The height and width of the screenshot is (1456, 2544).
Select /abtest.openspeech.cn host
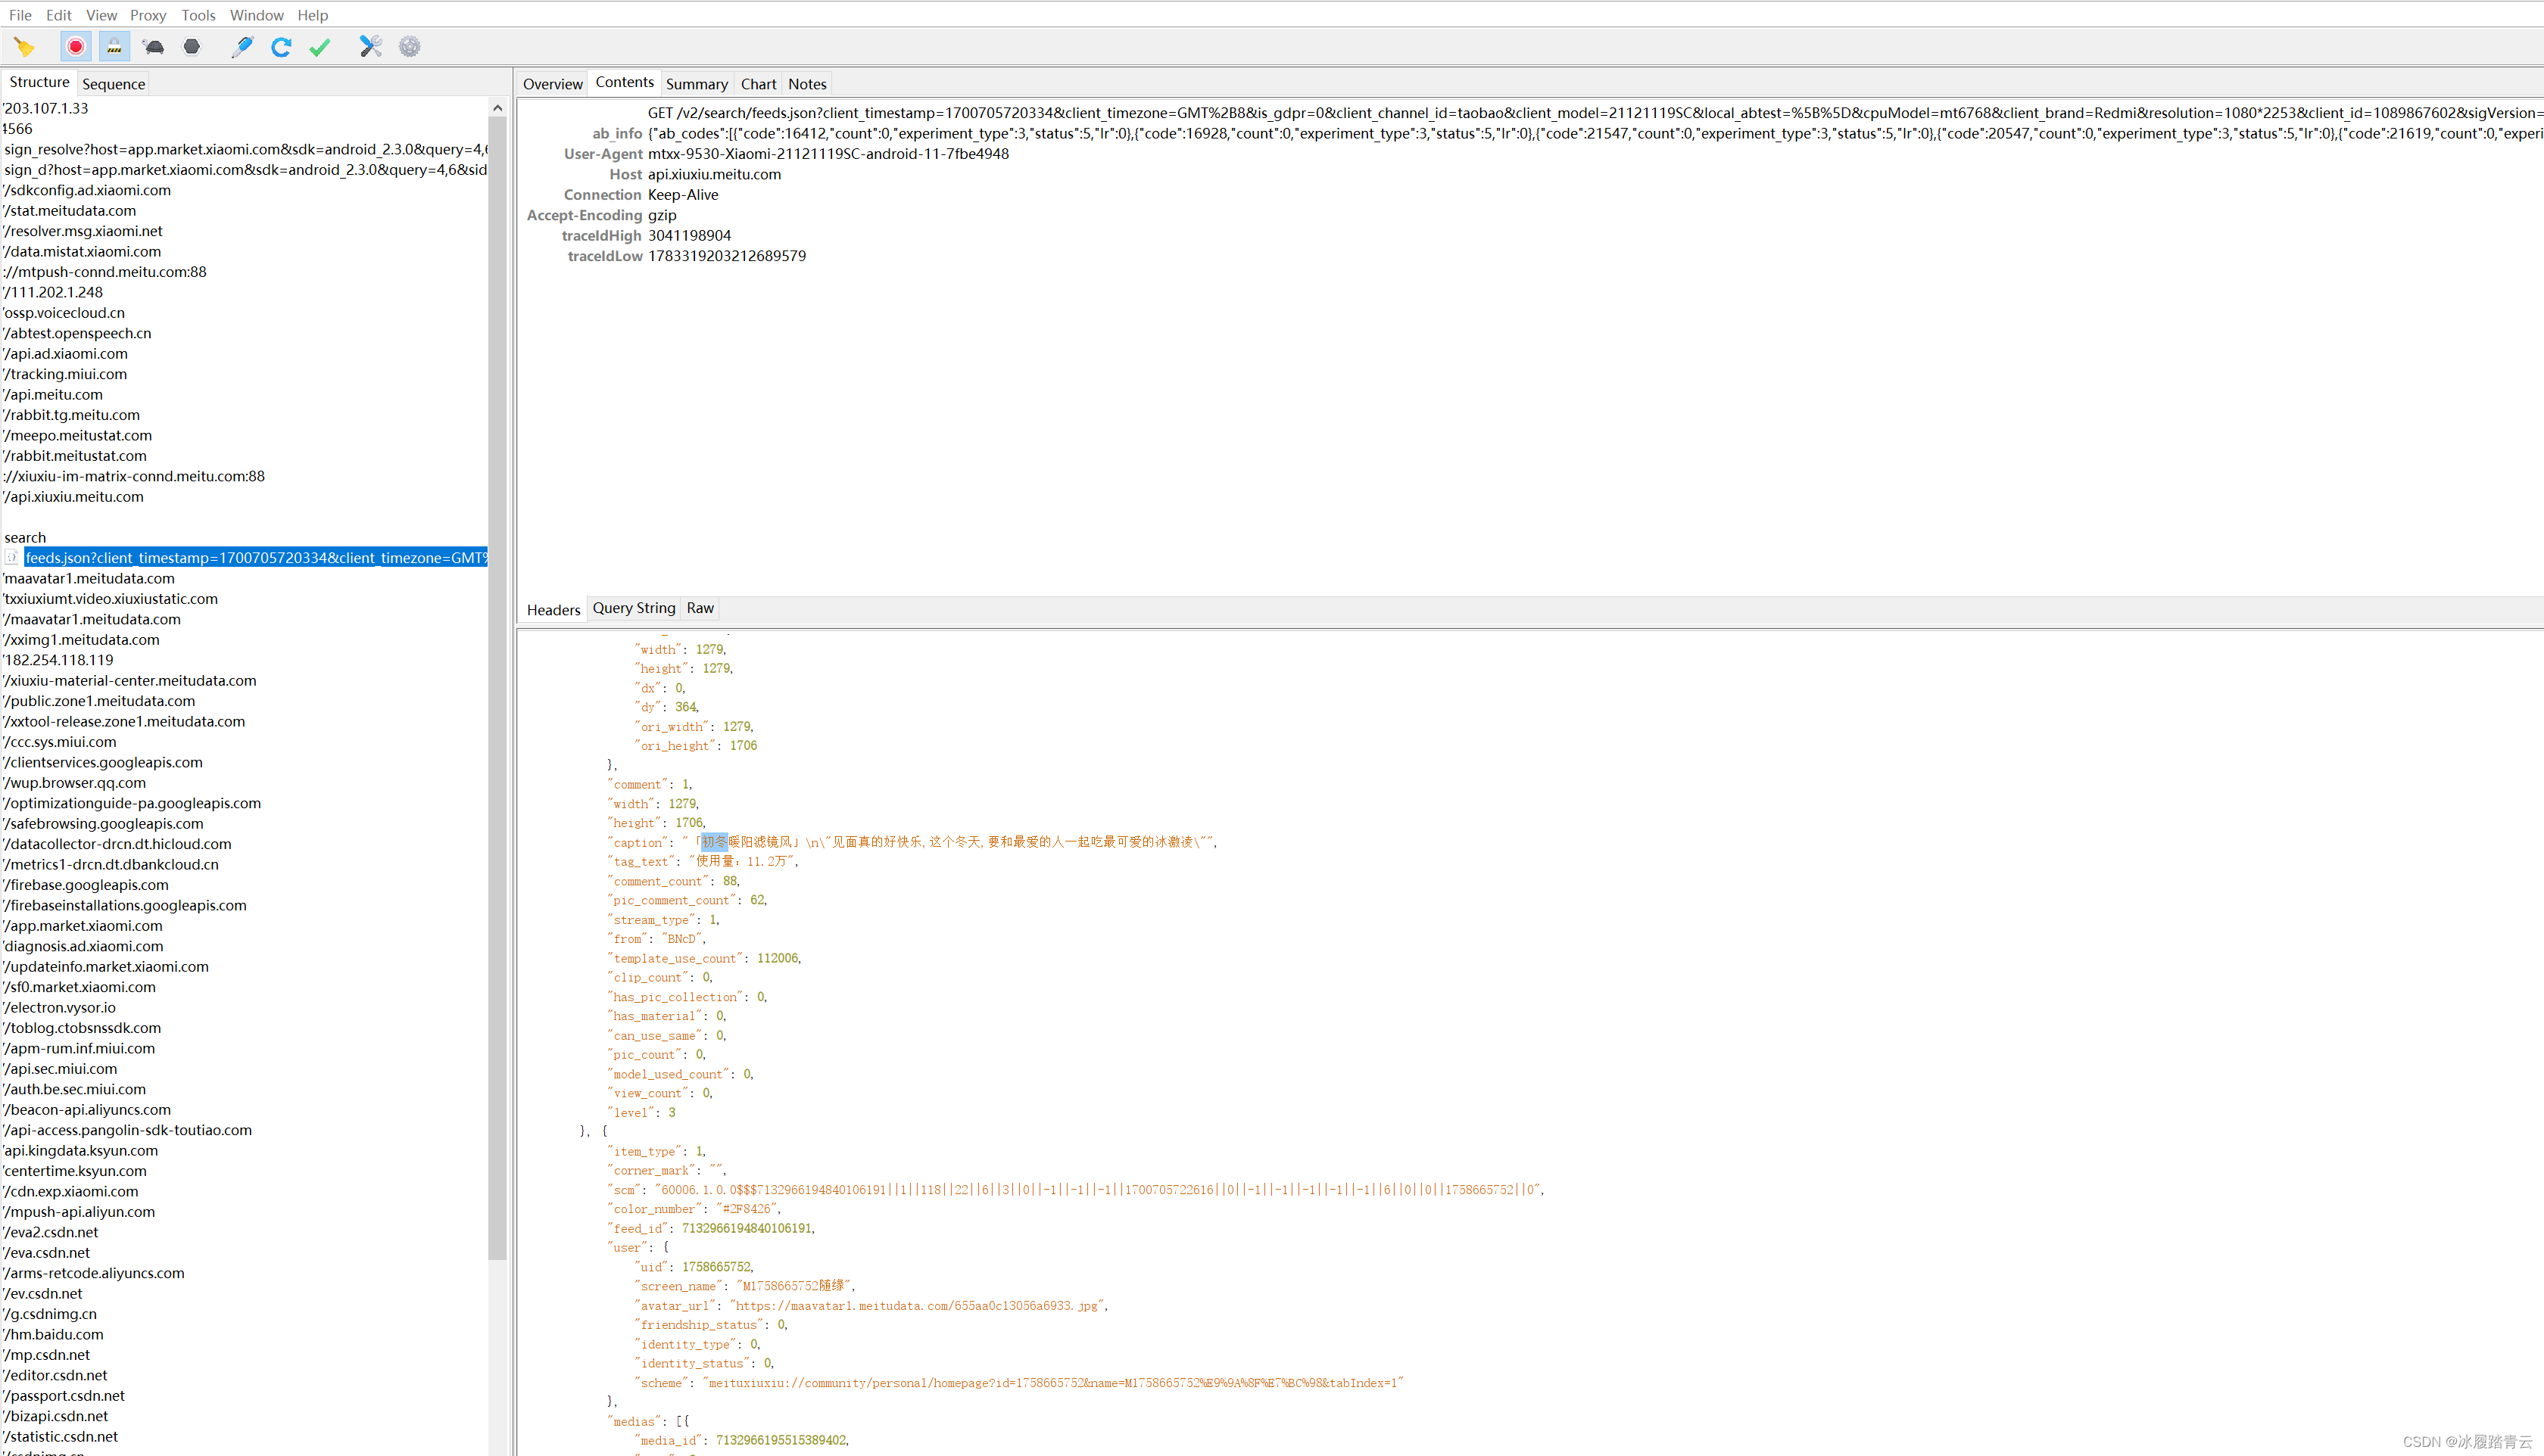pos(77,333)
